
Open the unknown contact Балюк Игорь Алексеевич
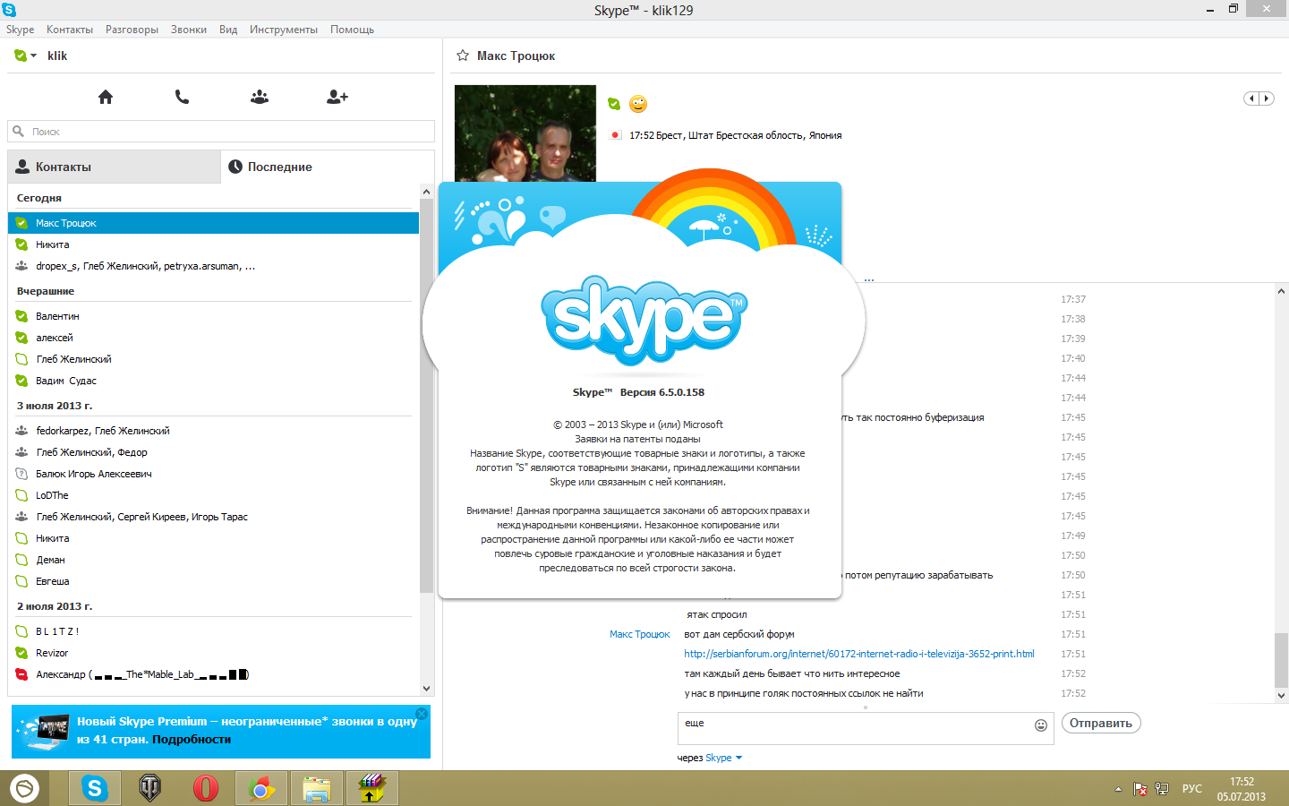tap(213, 474)
